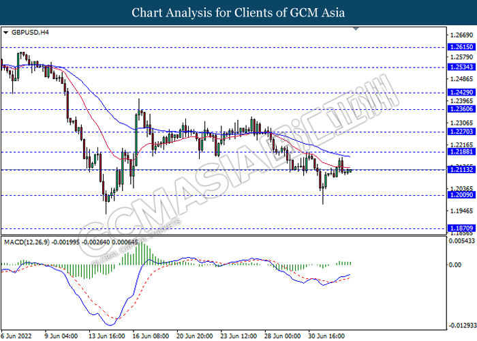Click the chart shift triangle marker
Image resolution: width=477 pixels, height=341 pixels.
(x=356, y=29)
